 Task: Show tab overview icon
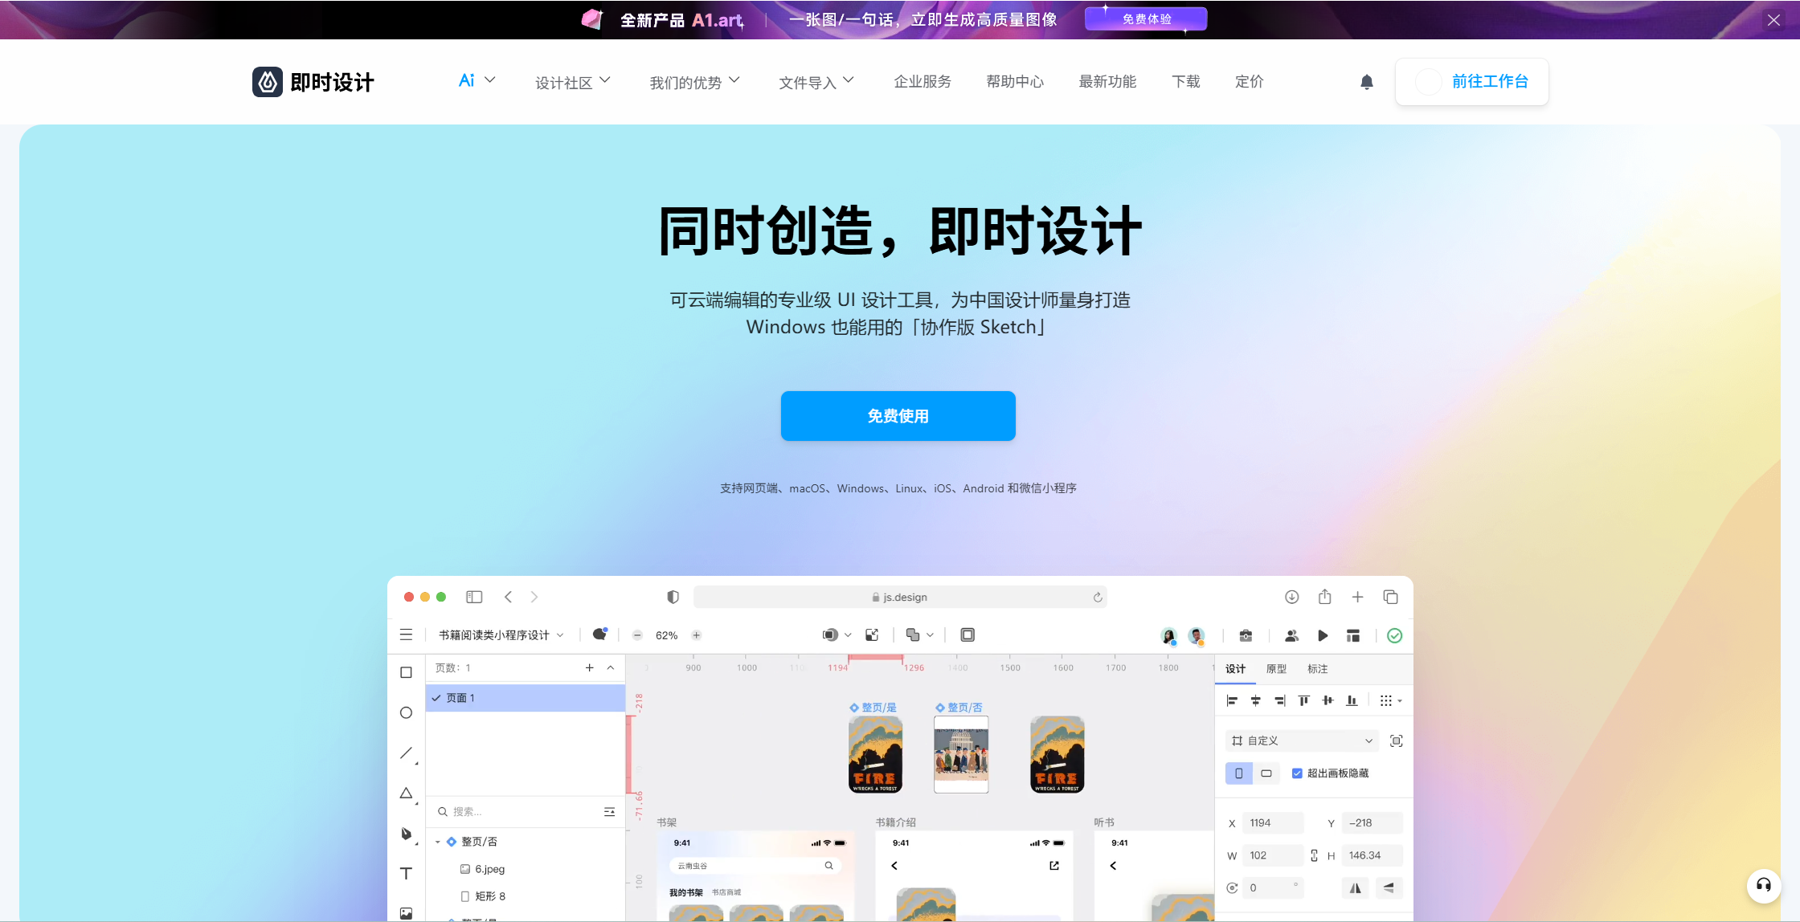tap(1391, 597)
